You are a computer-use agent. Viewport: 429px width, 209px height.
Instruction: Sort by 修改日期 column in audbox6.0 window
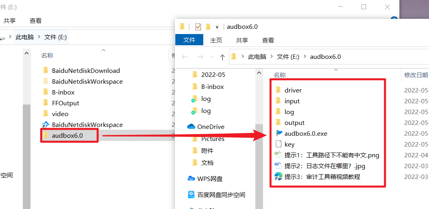click(x=416, y=75)
